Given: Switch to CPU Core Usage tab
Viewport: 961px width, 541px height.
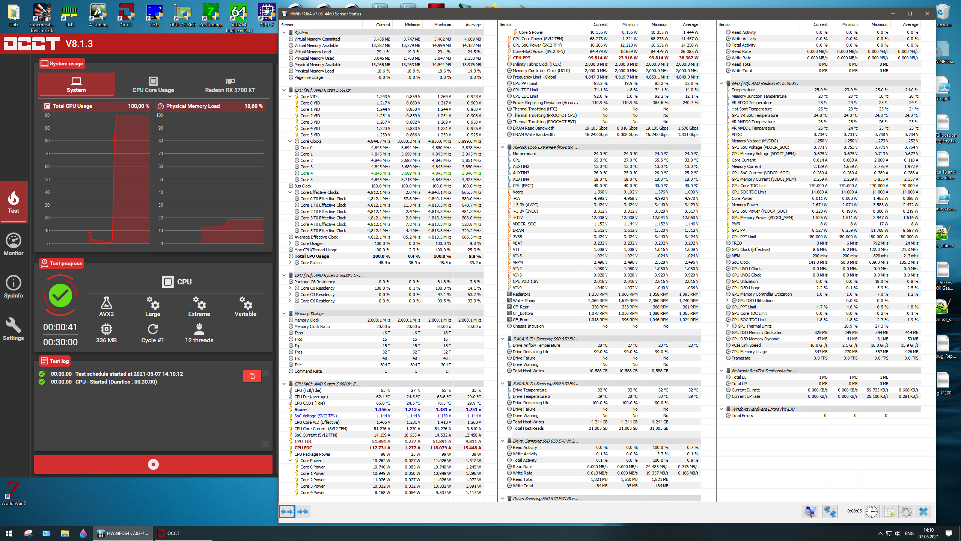Looking at the screenshot, I should click(153, 85).
